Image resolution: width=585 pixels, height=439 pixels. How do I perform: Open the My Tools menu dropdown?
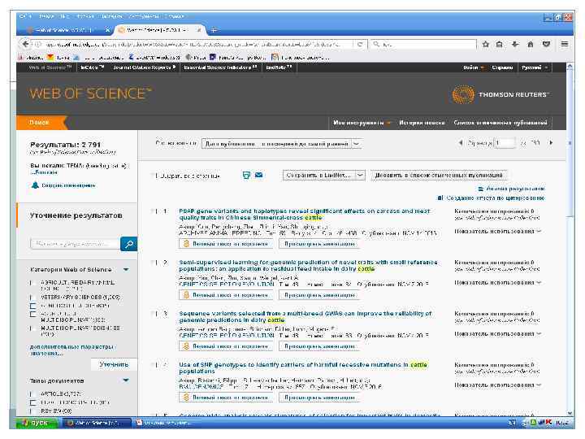(362, 123)
